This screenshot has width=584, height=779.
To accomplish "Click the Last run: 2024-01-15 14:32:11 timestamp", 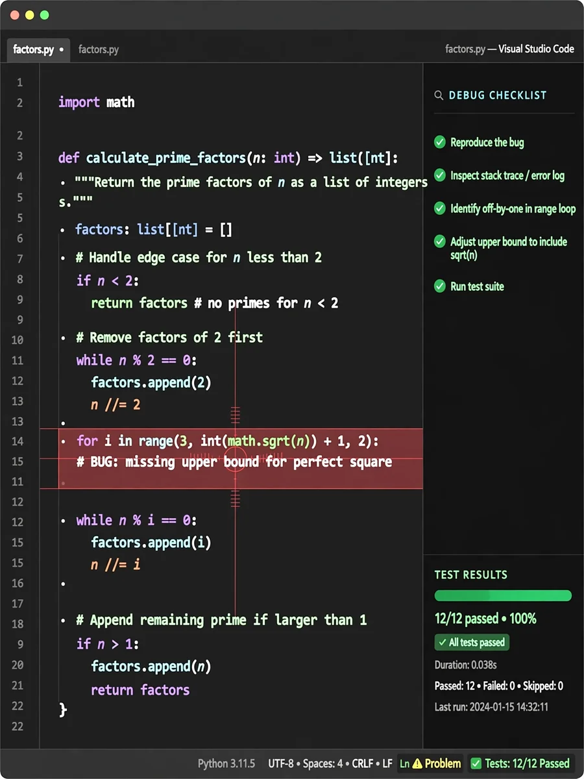I will click(x=491, y=707).
